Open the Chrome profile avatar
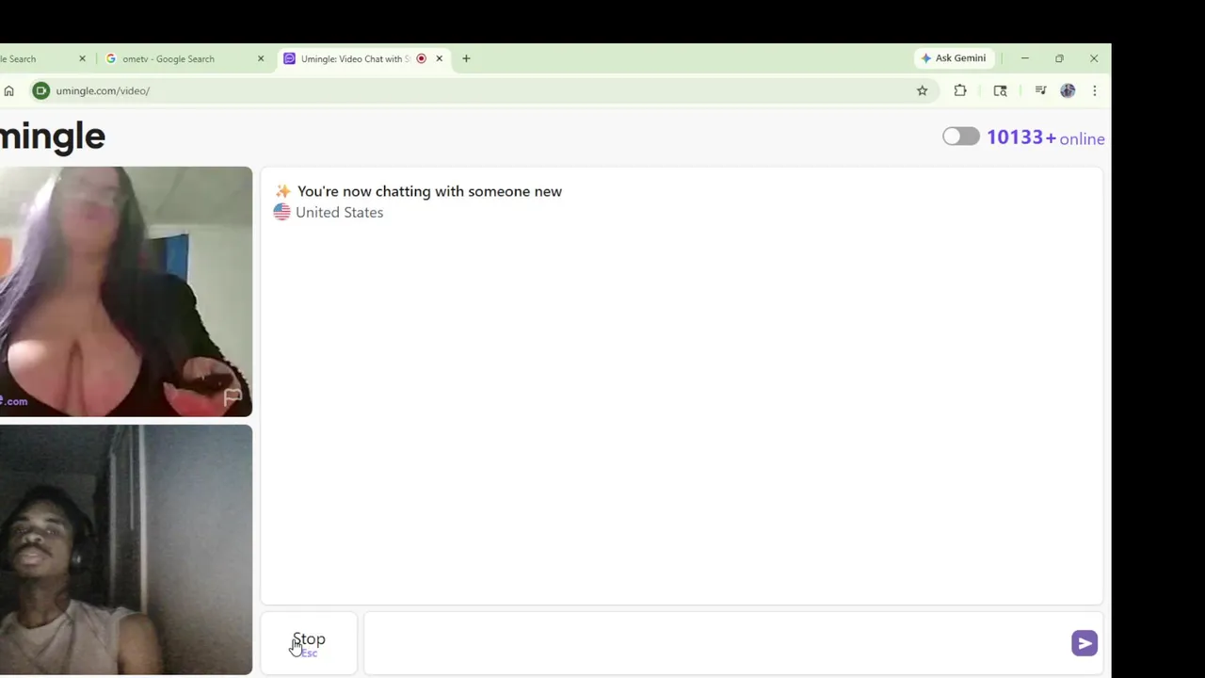 (x=1068, y=90)
